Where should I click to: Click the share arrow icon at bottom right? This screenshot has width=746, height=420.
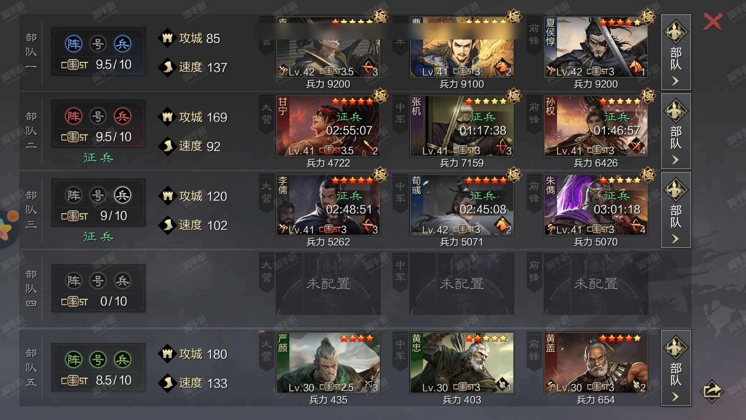[712, 391]
